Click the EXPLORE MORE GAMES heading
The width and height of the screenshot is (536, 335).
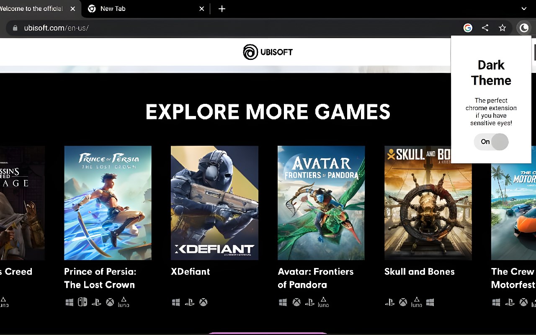(x=268, y=112)
